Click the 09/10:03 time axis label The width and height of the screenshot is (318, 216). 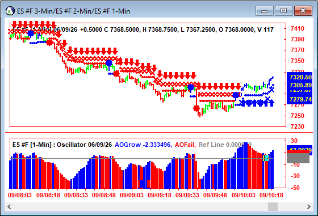(244, 195)
